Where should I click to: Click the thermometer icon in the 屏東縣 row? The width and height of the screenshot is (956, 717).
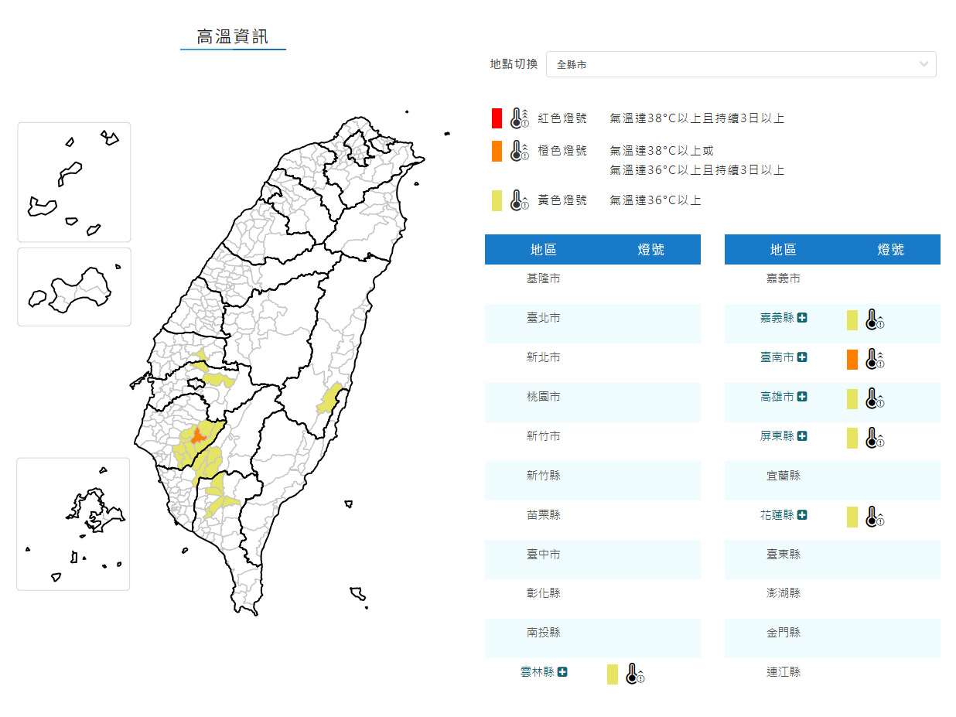click(x=875, y=438)
